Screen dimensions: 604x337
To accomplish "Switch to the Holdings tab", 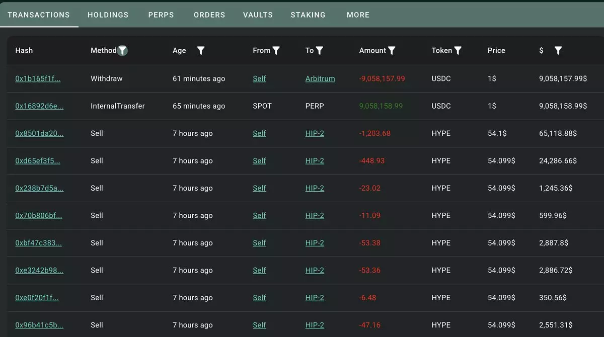I will (108, 15).
